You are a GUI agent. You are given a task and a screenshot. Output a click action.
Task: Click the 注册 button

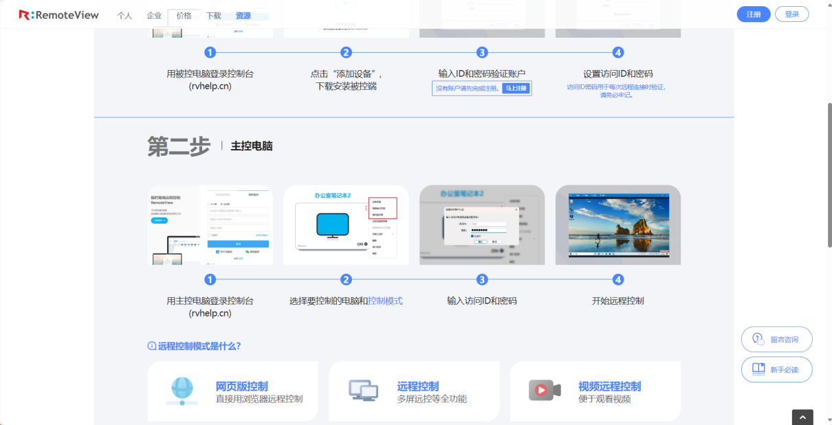(754, 14)
